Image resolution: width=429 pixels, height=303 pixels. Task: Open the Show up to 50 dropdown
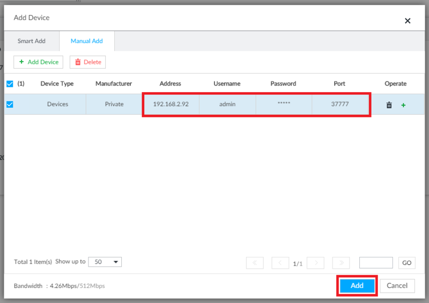click(105, 262)
